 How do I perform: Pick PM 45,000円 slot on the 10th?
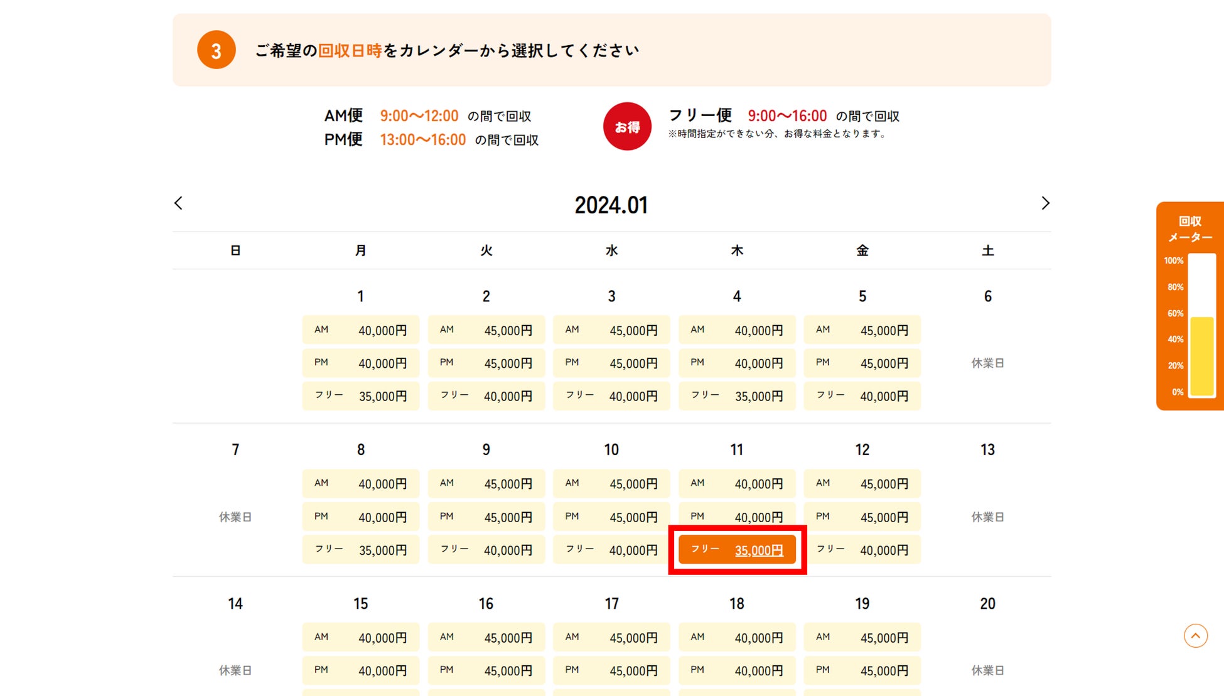point(611,517)
